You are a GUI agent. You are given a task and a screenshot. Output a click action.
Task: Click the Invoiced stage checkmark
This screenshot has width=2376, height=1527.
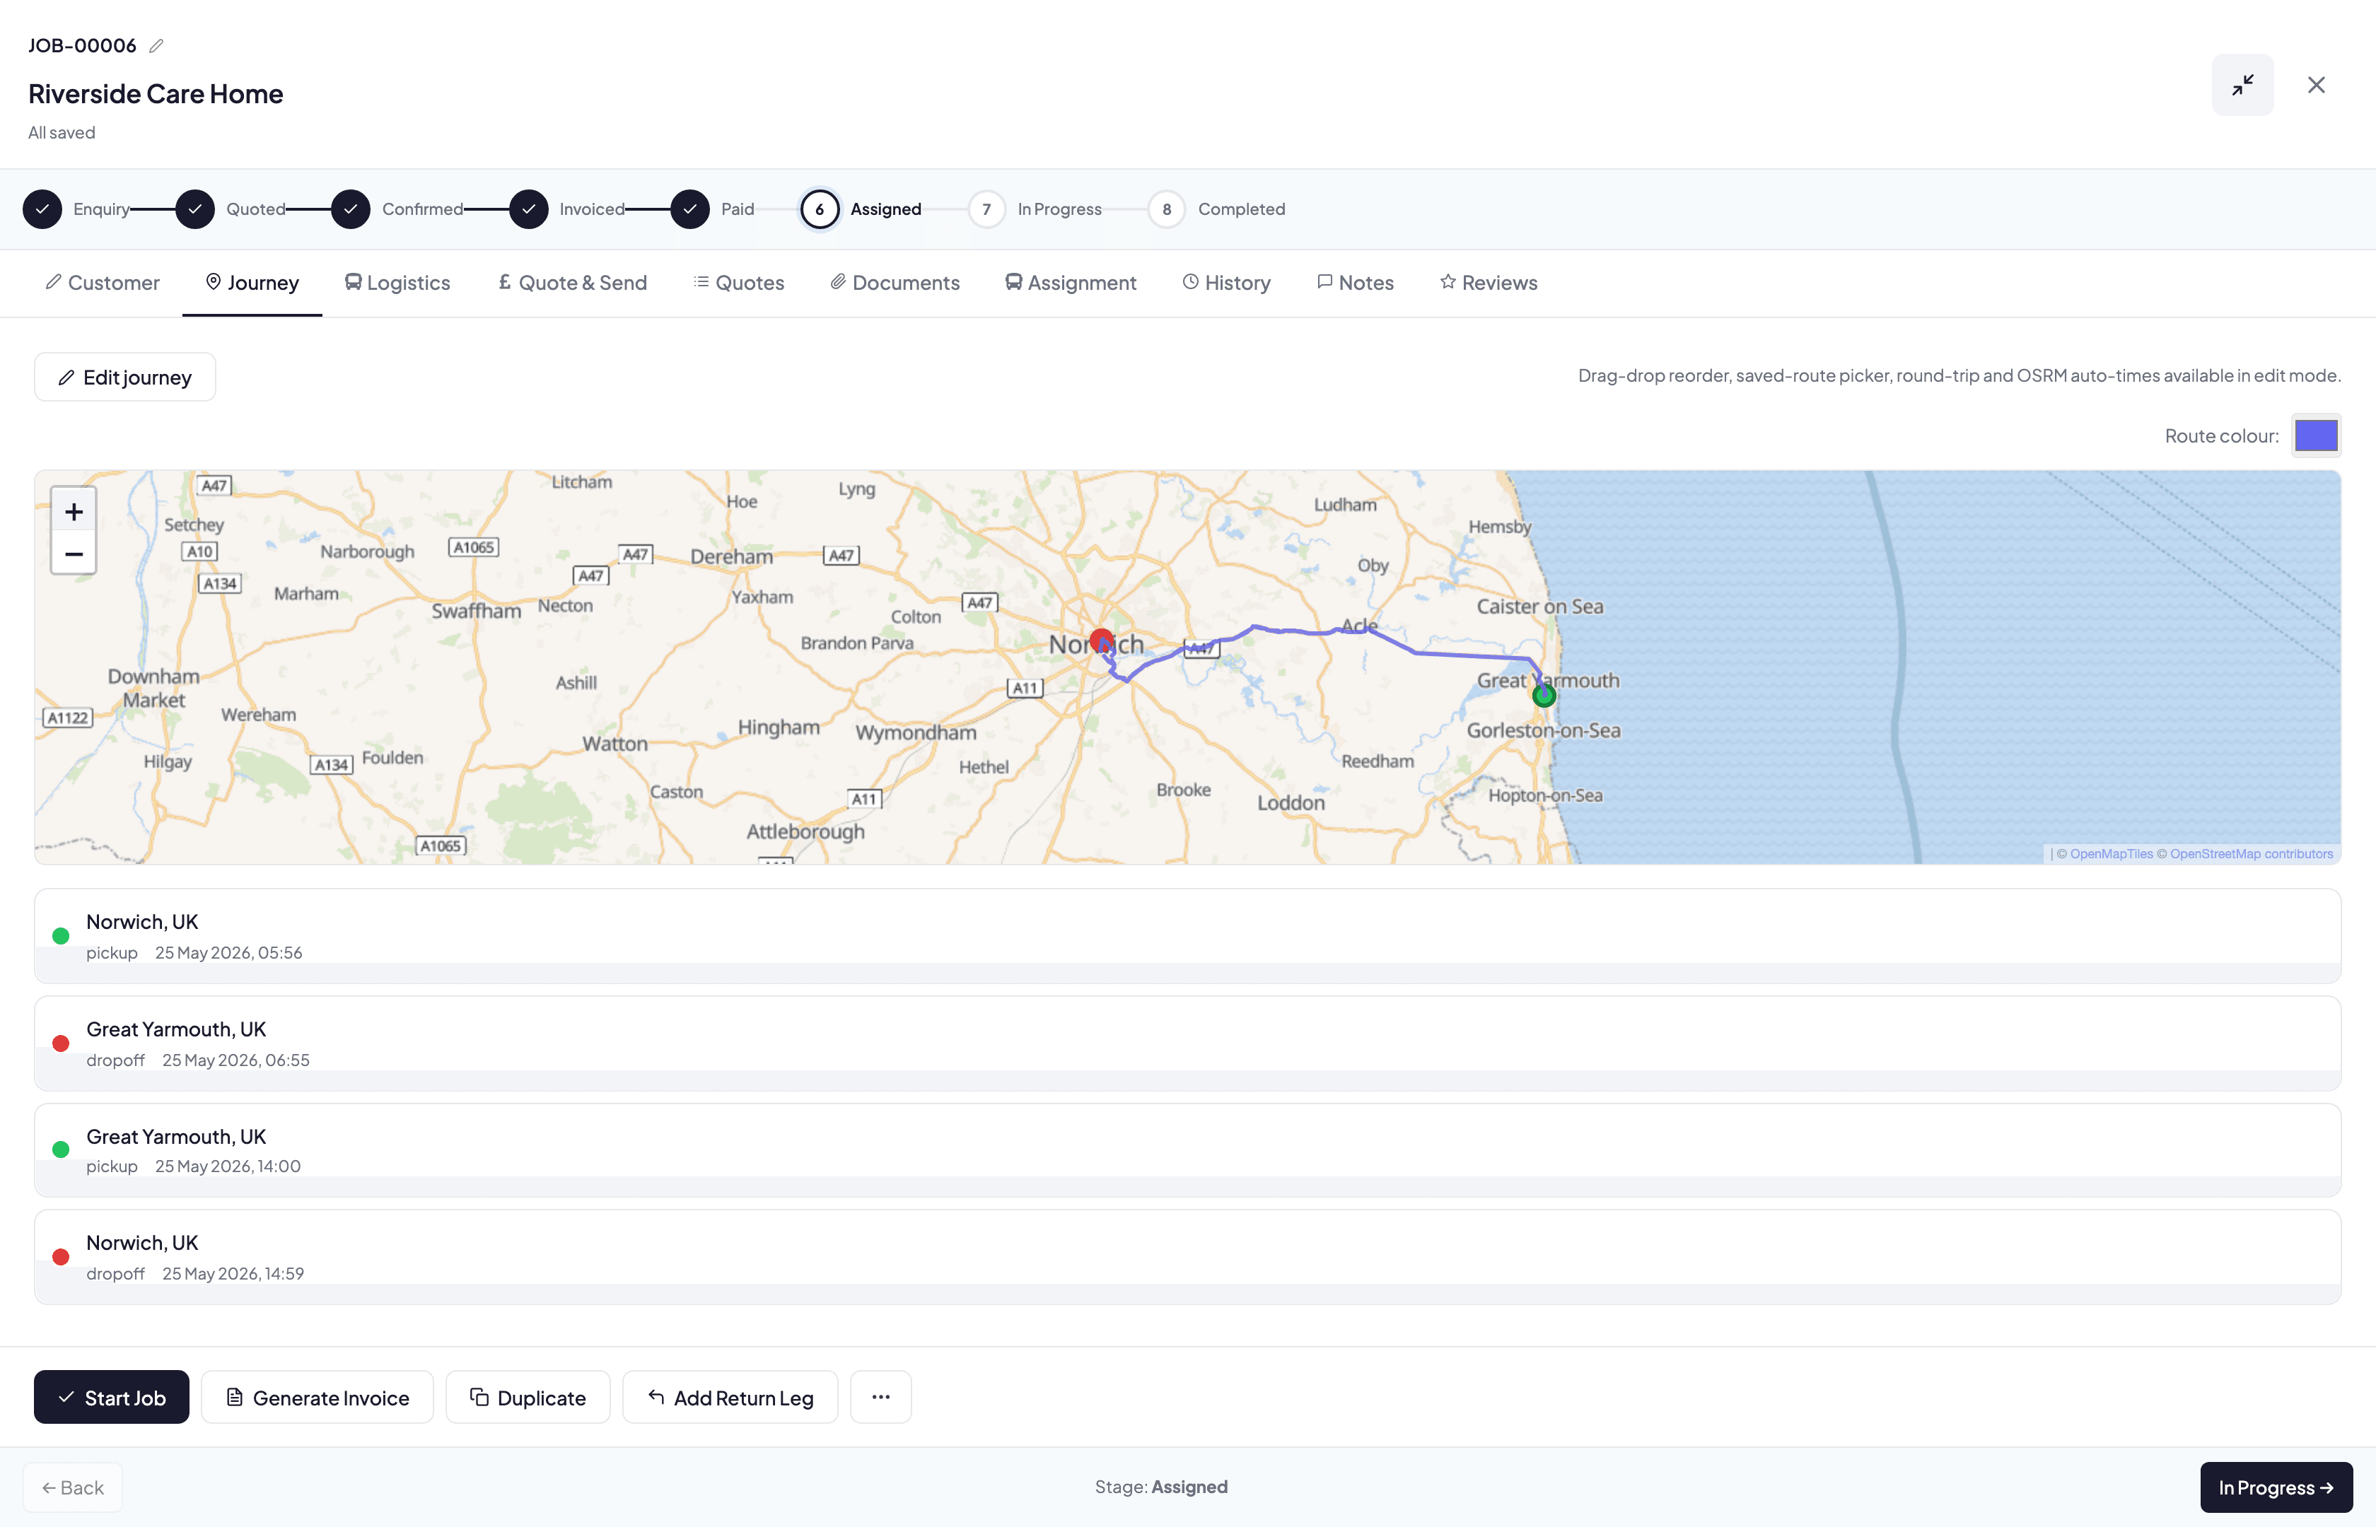(528, 209)
